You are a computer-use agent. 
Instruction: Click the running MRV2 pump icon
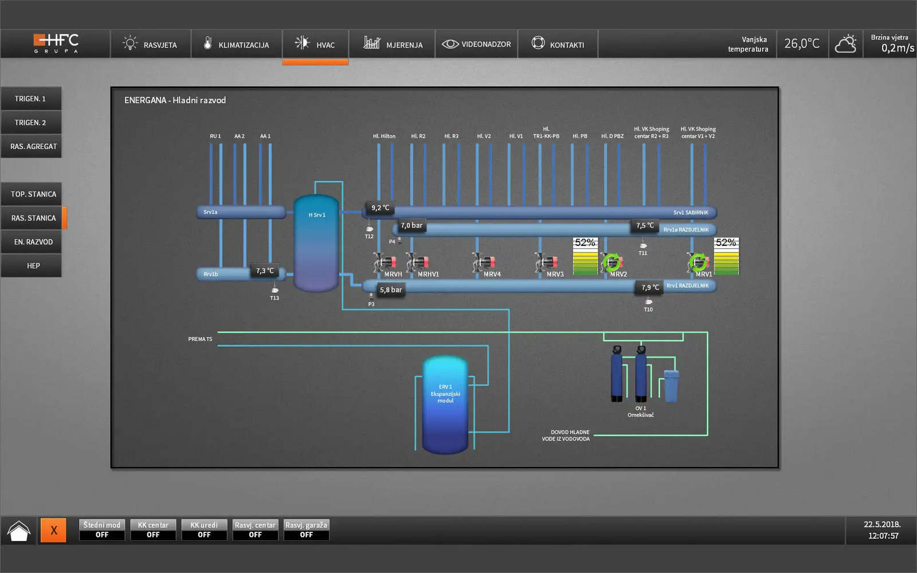[612, 262]
